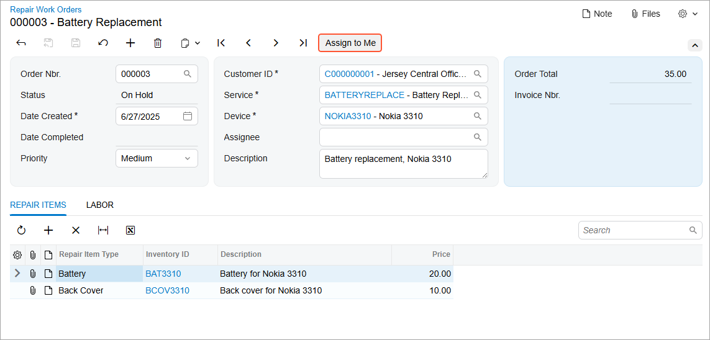The image size is (710, 340).
Task: Navigate to the next record
Action: click(x=276, y=43)
